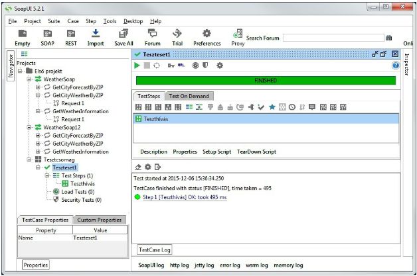Add a Groovy Script step with star icon
This screenshot has width=417, height=276.
pyautogui.click(x=272, y=107)
